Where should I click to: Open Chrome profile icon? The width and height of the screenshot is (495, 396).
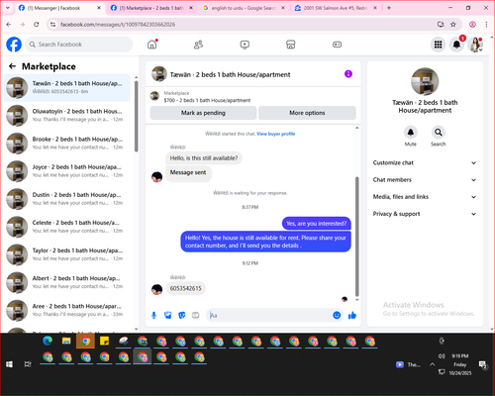click(x=472, y=24)
